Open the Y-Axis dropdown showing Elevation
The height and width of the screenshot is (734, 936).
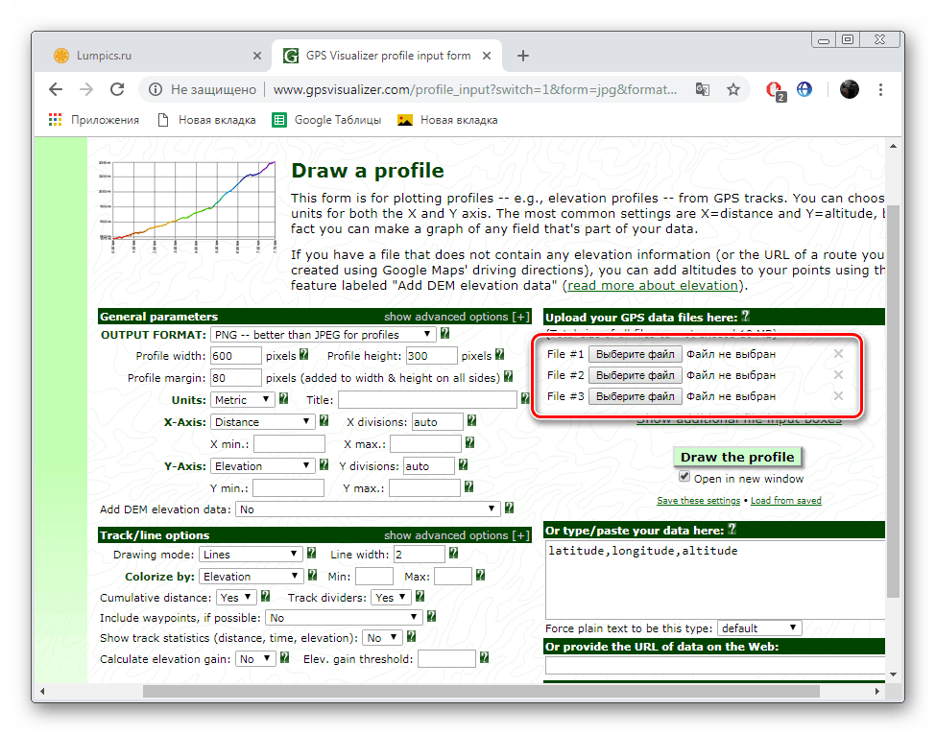click(x=263, y=466)
